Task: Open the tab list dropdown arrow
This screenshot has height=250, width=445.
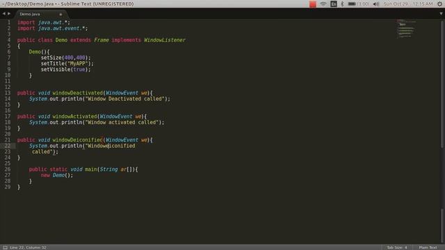Action: 441,14
